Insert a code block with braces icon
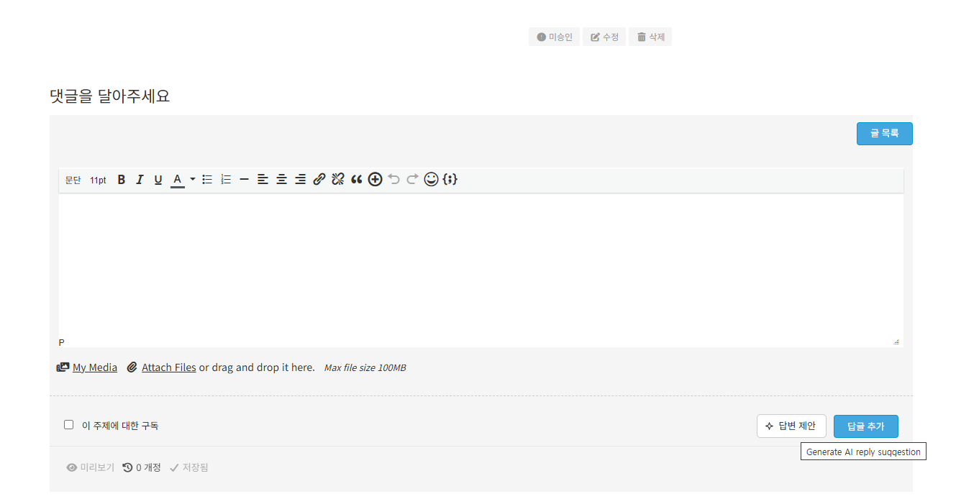Screen dimensions: 956x499 [450, 180]
